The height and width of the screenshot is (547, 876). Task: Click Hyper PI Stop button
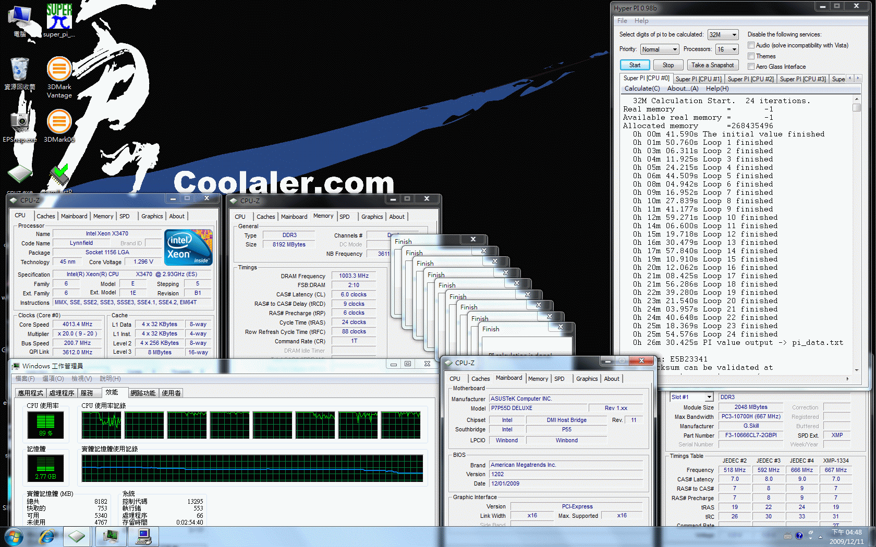pyautogui.click(x=668, y=65)
